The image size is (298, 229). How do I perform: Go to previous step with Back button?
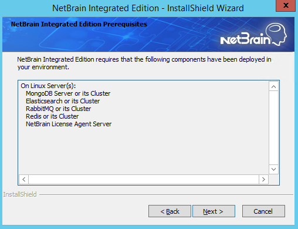pyautogui.click(x=170, y=211)
